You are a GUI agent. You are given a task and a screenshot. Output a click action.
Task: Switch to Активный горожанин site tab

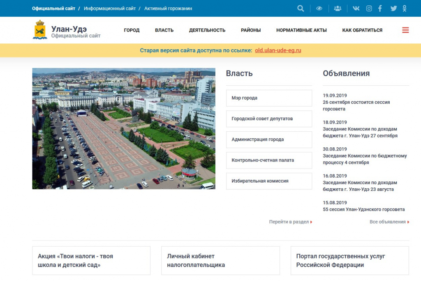[x=168, y=8]
